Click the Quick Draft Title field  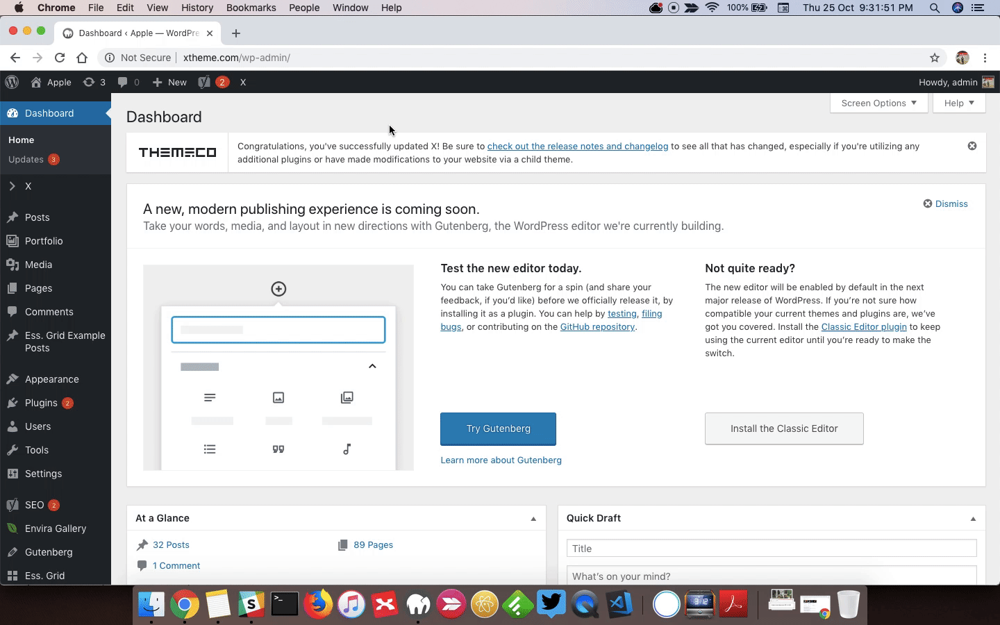pos(772,549)
